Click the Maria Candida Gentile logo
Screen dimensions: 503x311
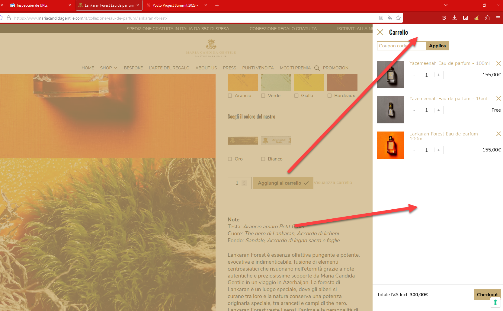tap(211, 48)
